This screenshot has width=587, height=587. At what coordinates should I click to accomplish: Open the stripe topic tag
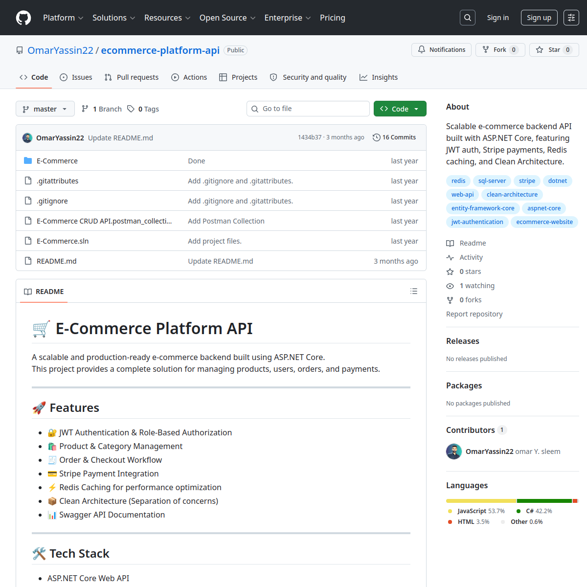pos(527,181)
